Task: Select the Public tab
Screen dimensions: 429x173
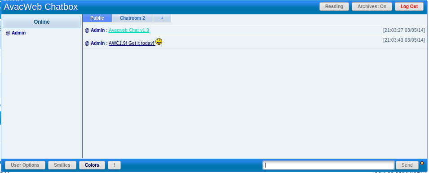Action: (97, 18)
